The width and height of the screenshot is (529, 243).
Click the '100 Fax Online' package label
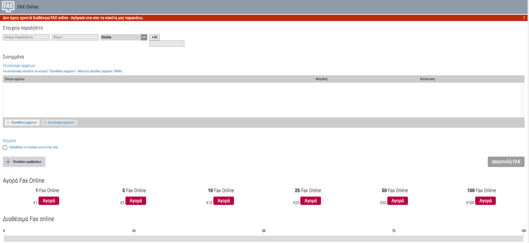[x=482, y=191]
